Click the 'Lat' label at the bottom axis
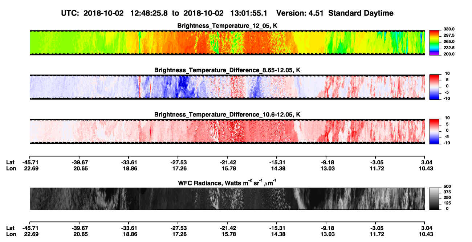This screenshot has width=472, height=242. [x=11, y=228]
